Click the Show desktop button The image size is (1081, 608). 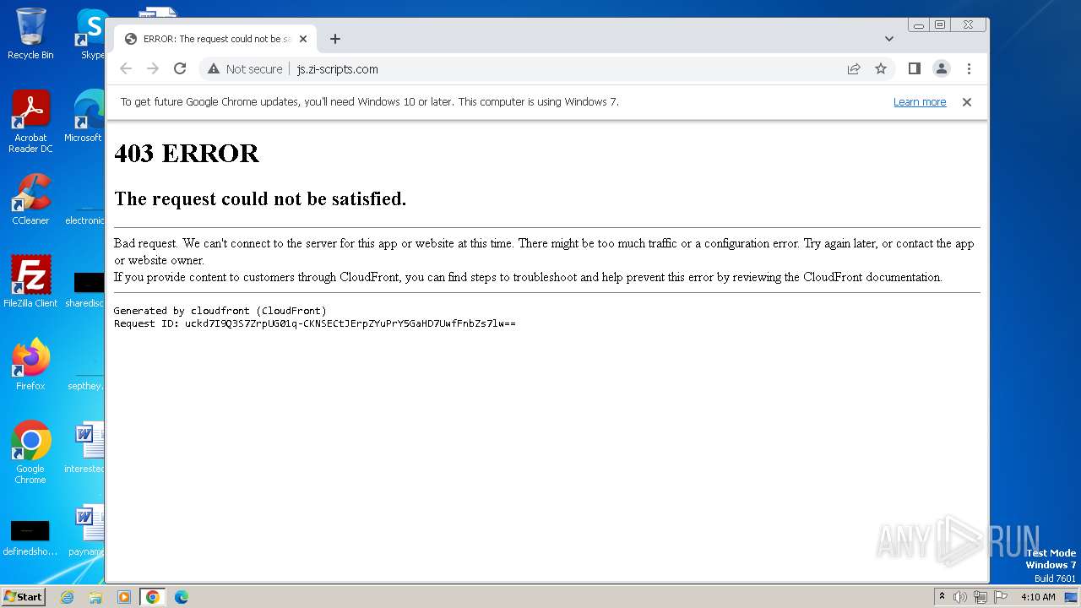coord(1072,597)
